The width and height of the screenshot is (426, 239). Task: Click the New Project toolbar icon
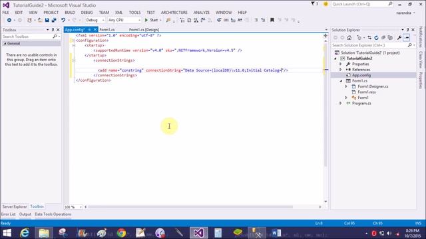[29, 20]
